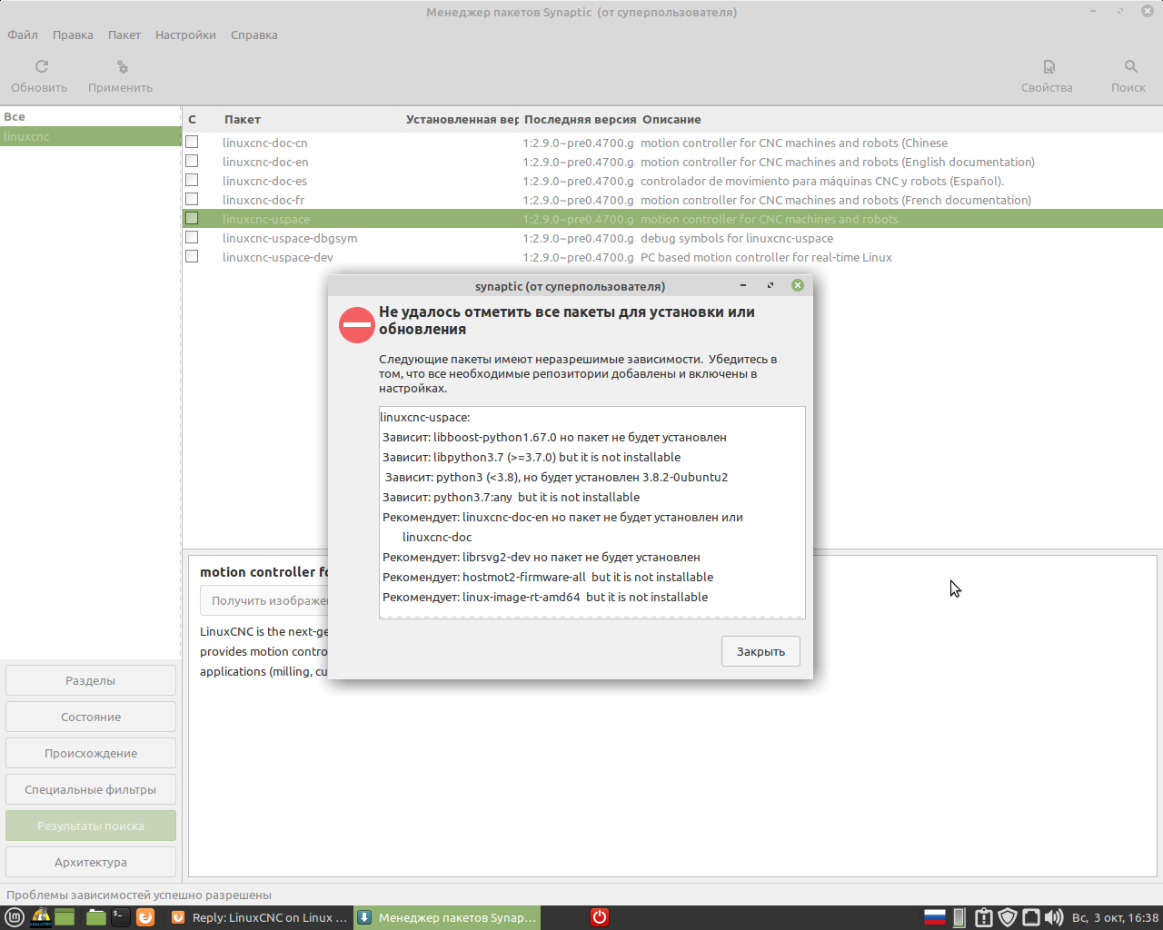Click the Специальные фильтры button

[x=91, y=789]
